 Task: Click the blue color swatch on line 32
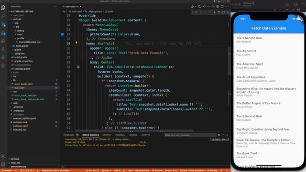tap(63, 34)
